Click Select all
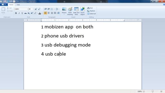The image size is (165, 93). pyautogui.click(x=92, y=14)
